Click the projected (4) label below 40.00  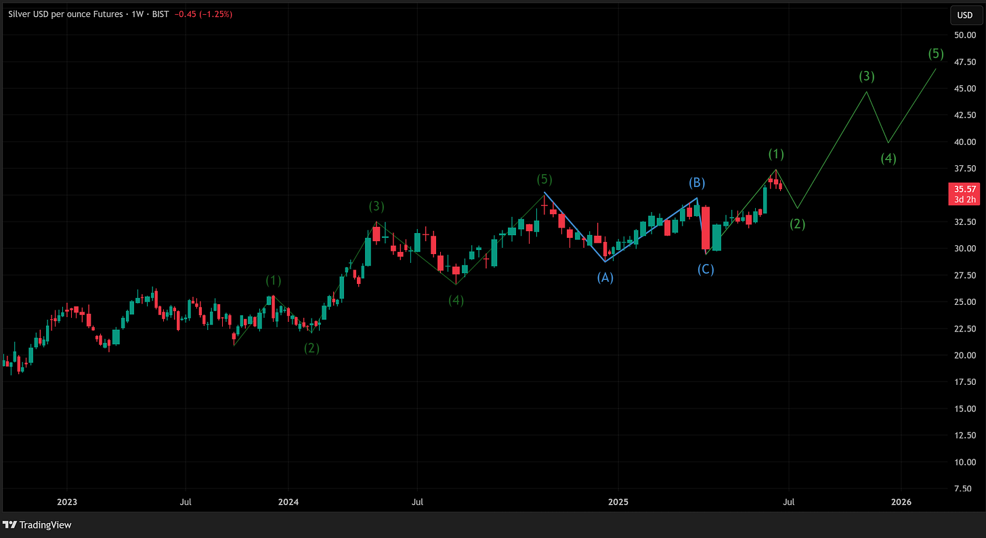point(888,159)
